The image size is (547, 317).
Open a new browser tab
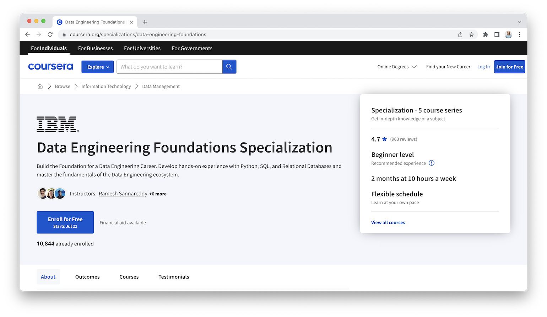145,22
